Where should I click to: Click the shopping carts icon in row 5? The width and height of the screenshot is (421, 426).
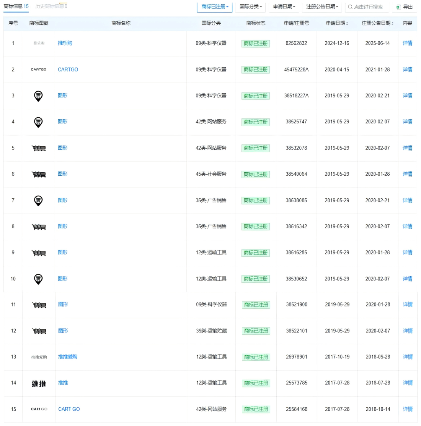coord(39,148)
